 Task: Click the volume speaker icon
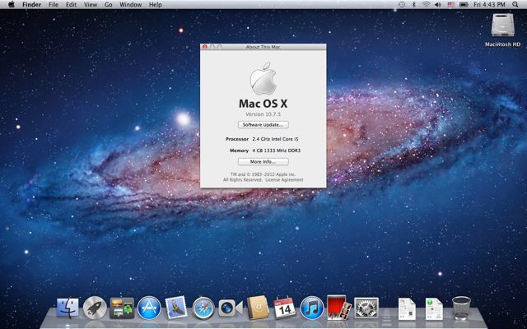(x=437, y=4)
